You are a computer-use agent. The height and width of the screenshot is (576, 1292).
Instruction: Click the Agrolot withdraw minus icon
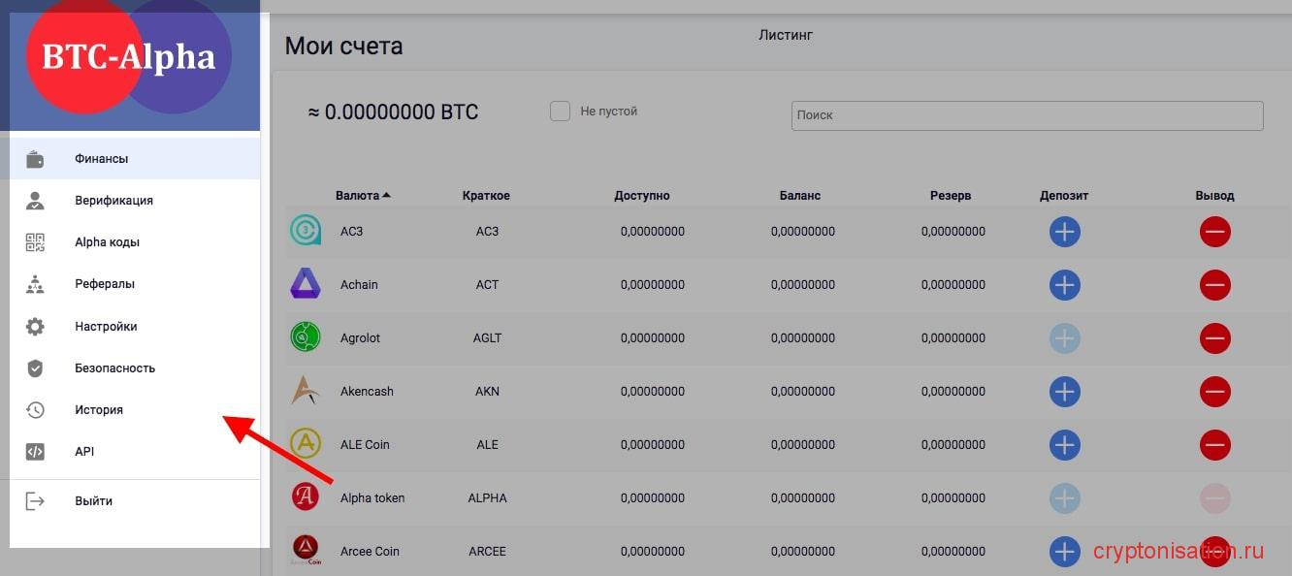click(x=1214, y=338)
